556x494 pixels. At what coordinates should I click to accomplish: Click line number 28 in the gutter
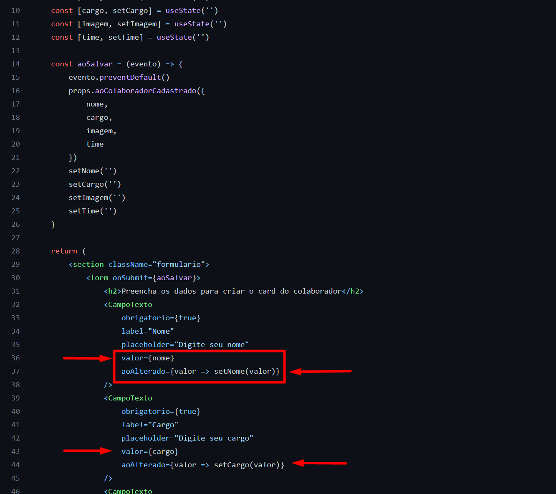15,251
